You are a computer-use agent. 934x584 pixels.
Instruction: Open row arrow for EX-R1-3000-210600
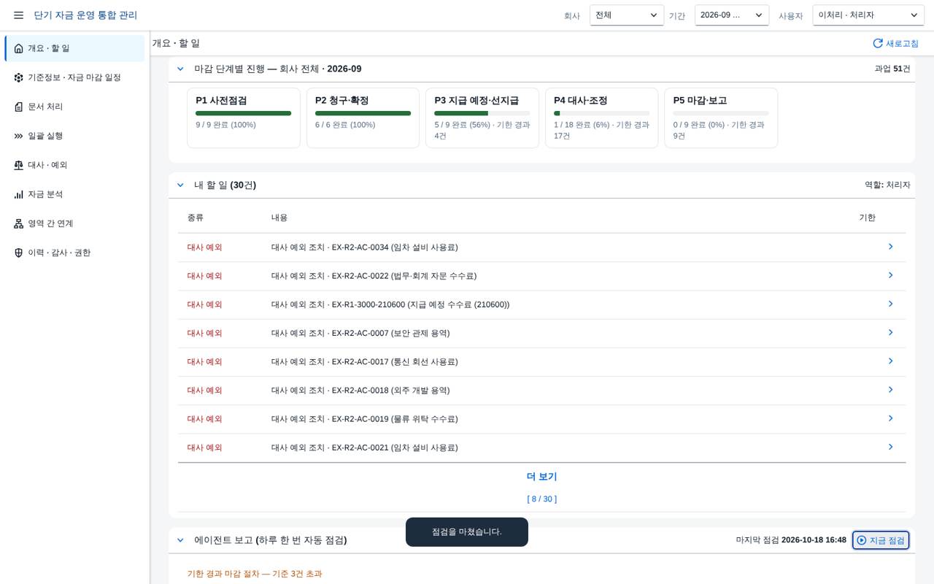tap(890, 304)
